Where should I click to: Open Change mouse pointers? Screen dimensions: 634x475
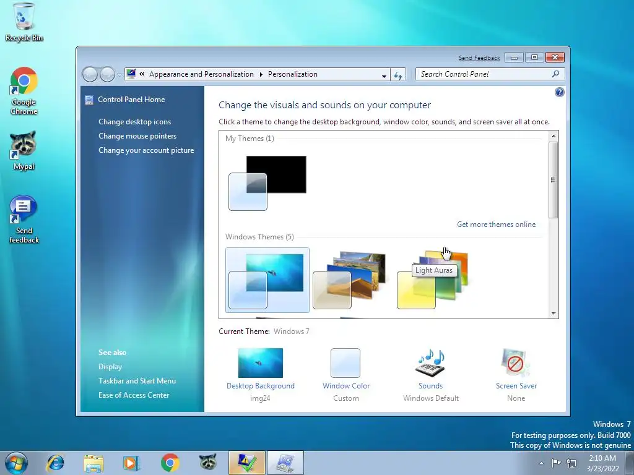[x=137, y=136]
